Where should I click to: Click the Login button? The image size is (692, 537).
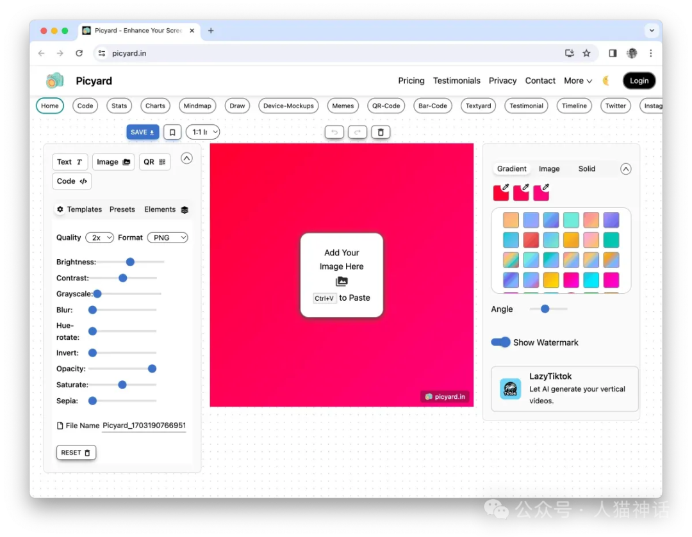point(639,81)
